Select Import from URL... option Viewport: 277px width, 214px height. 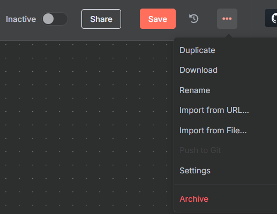coord(214,110)
